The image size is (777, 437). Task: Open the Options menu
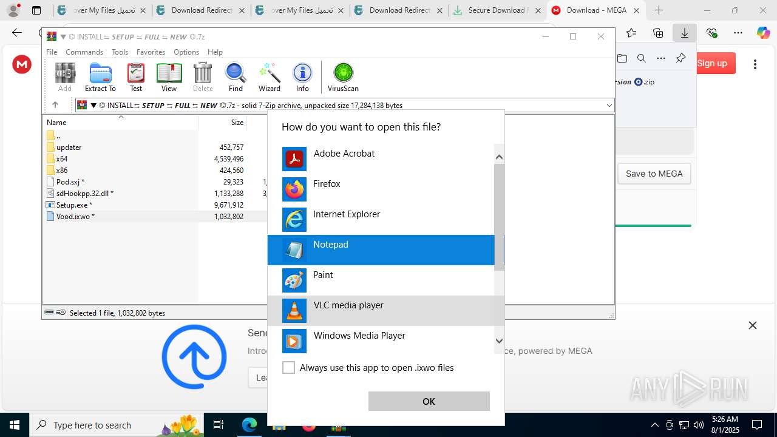point(186,52)
